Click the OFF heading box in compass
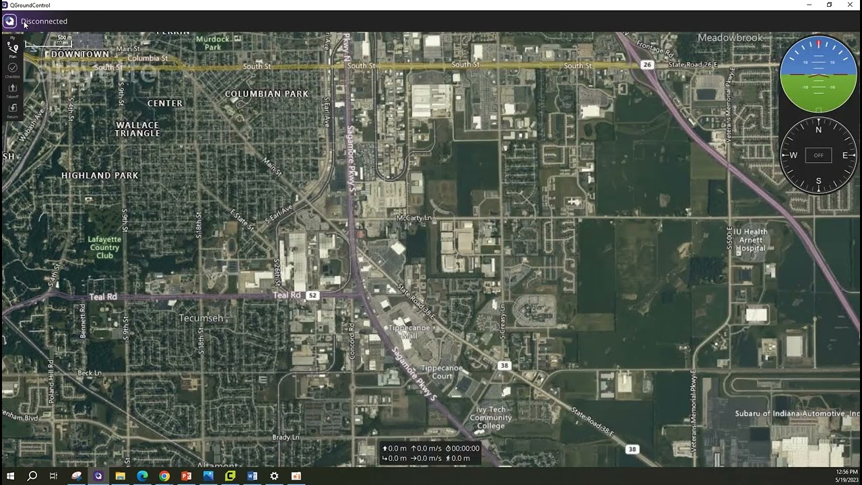Image resolution: width=862 pixels, height=485 pixels. pos(818,156)
